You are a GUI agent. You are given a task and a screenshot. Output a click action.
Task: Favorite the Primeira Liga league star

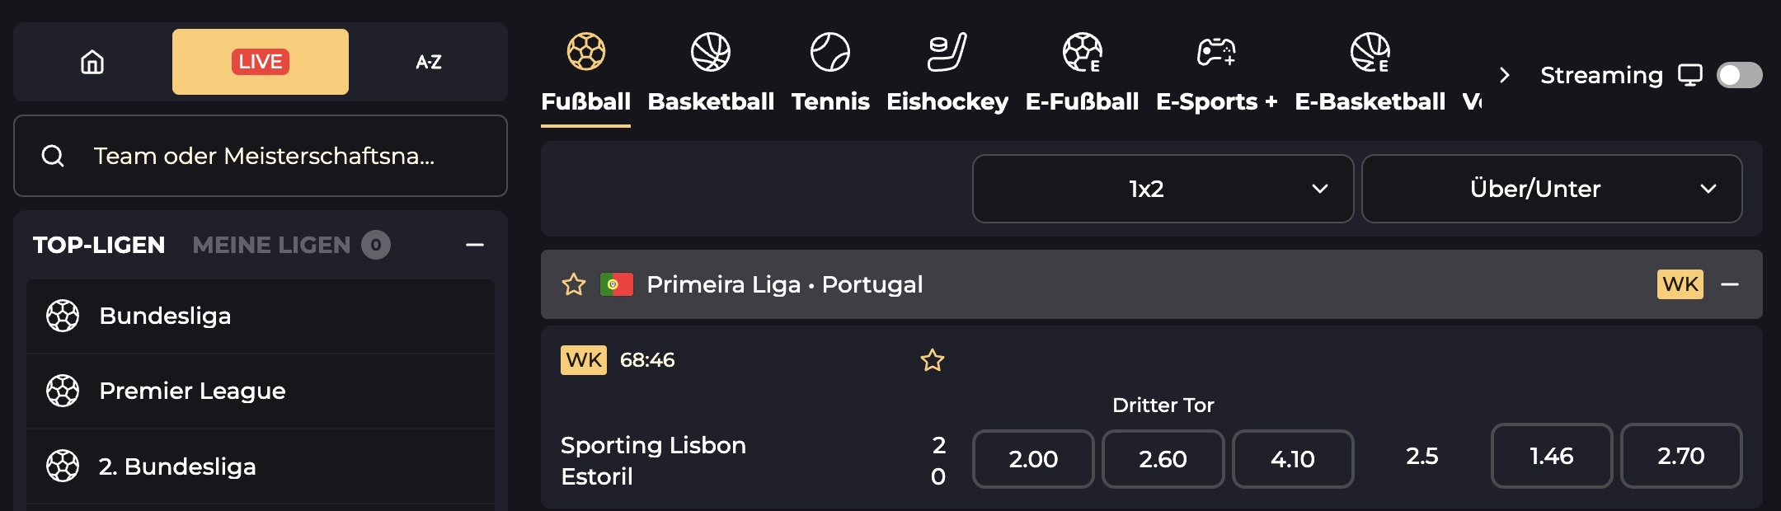coord(573,284)
